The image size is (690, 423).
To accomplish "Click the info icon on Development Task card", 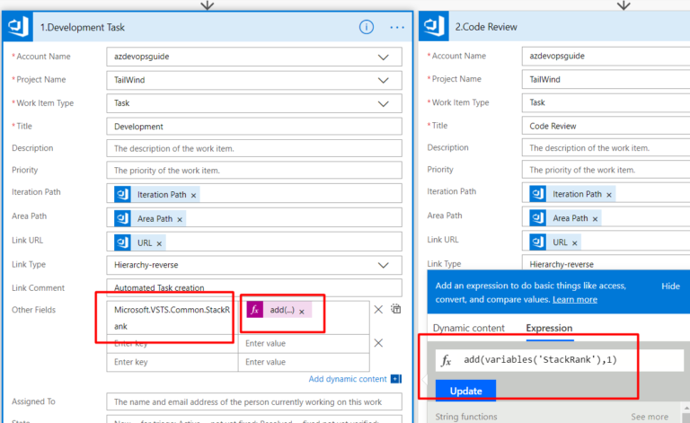I will pyautogui.click(x=366, y=27).
